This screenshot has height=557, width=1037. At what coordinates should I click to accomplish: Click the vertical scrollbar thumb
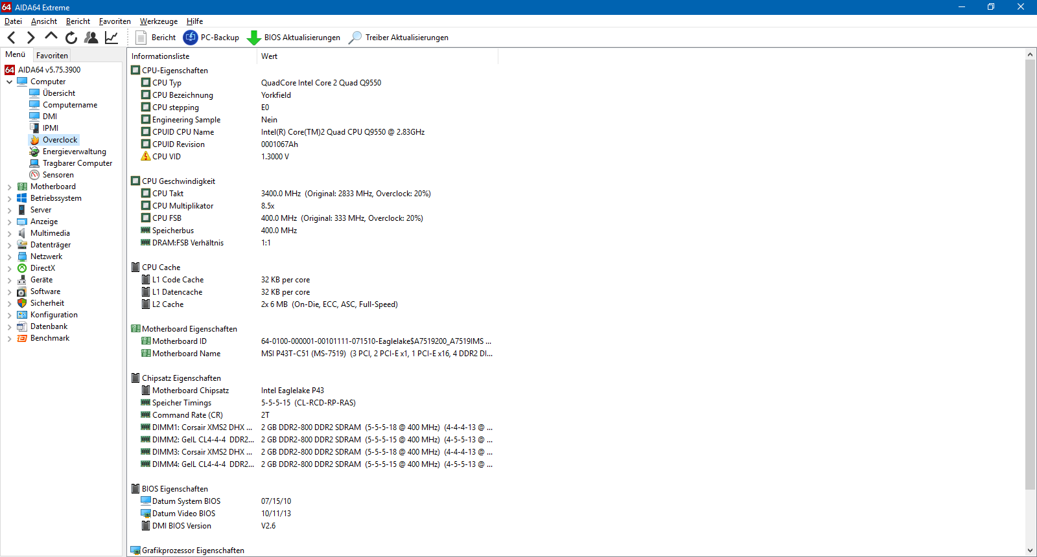[1030, 275]
